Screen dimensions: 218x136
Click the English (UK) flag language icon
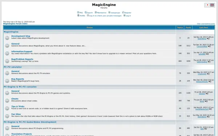(x=212, y=5)
